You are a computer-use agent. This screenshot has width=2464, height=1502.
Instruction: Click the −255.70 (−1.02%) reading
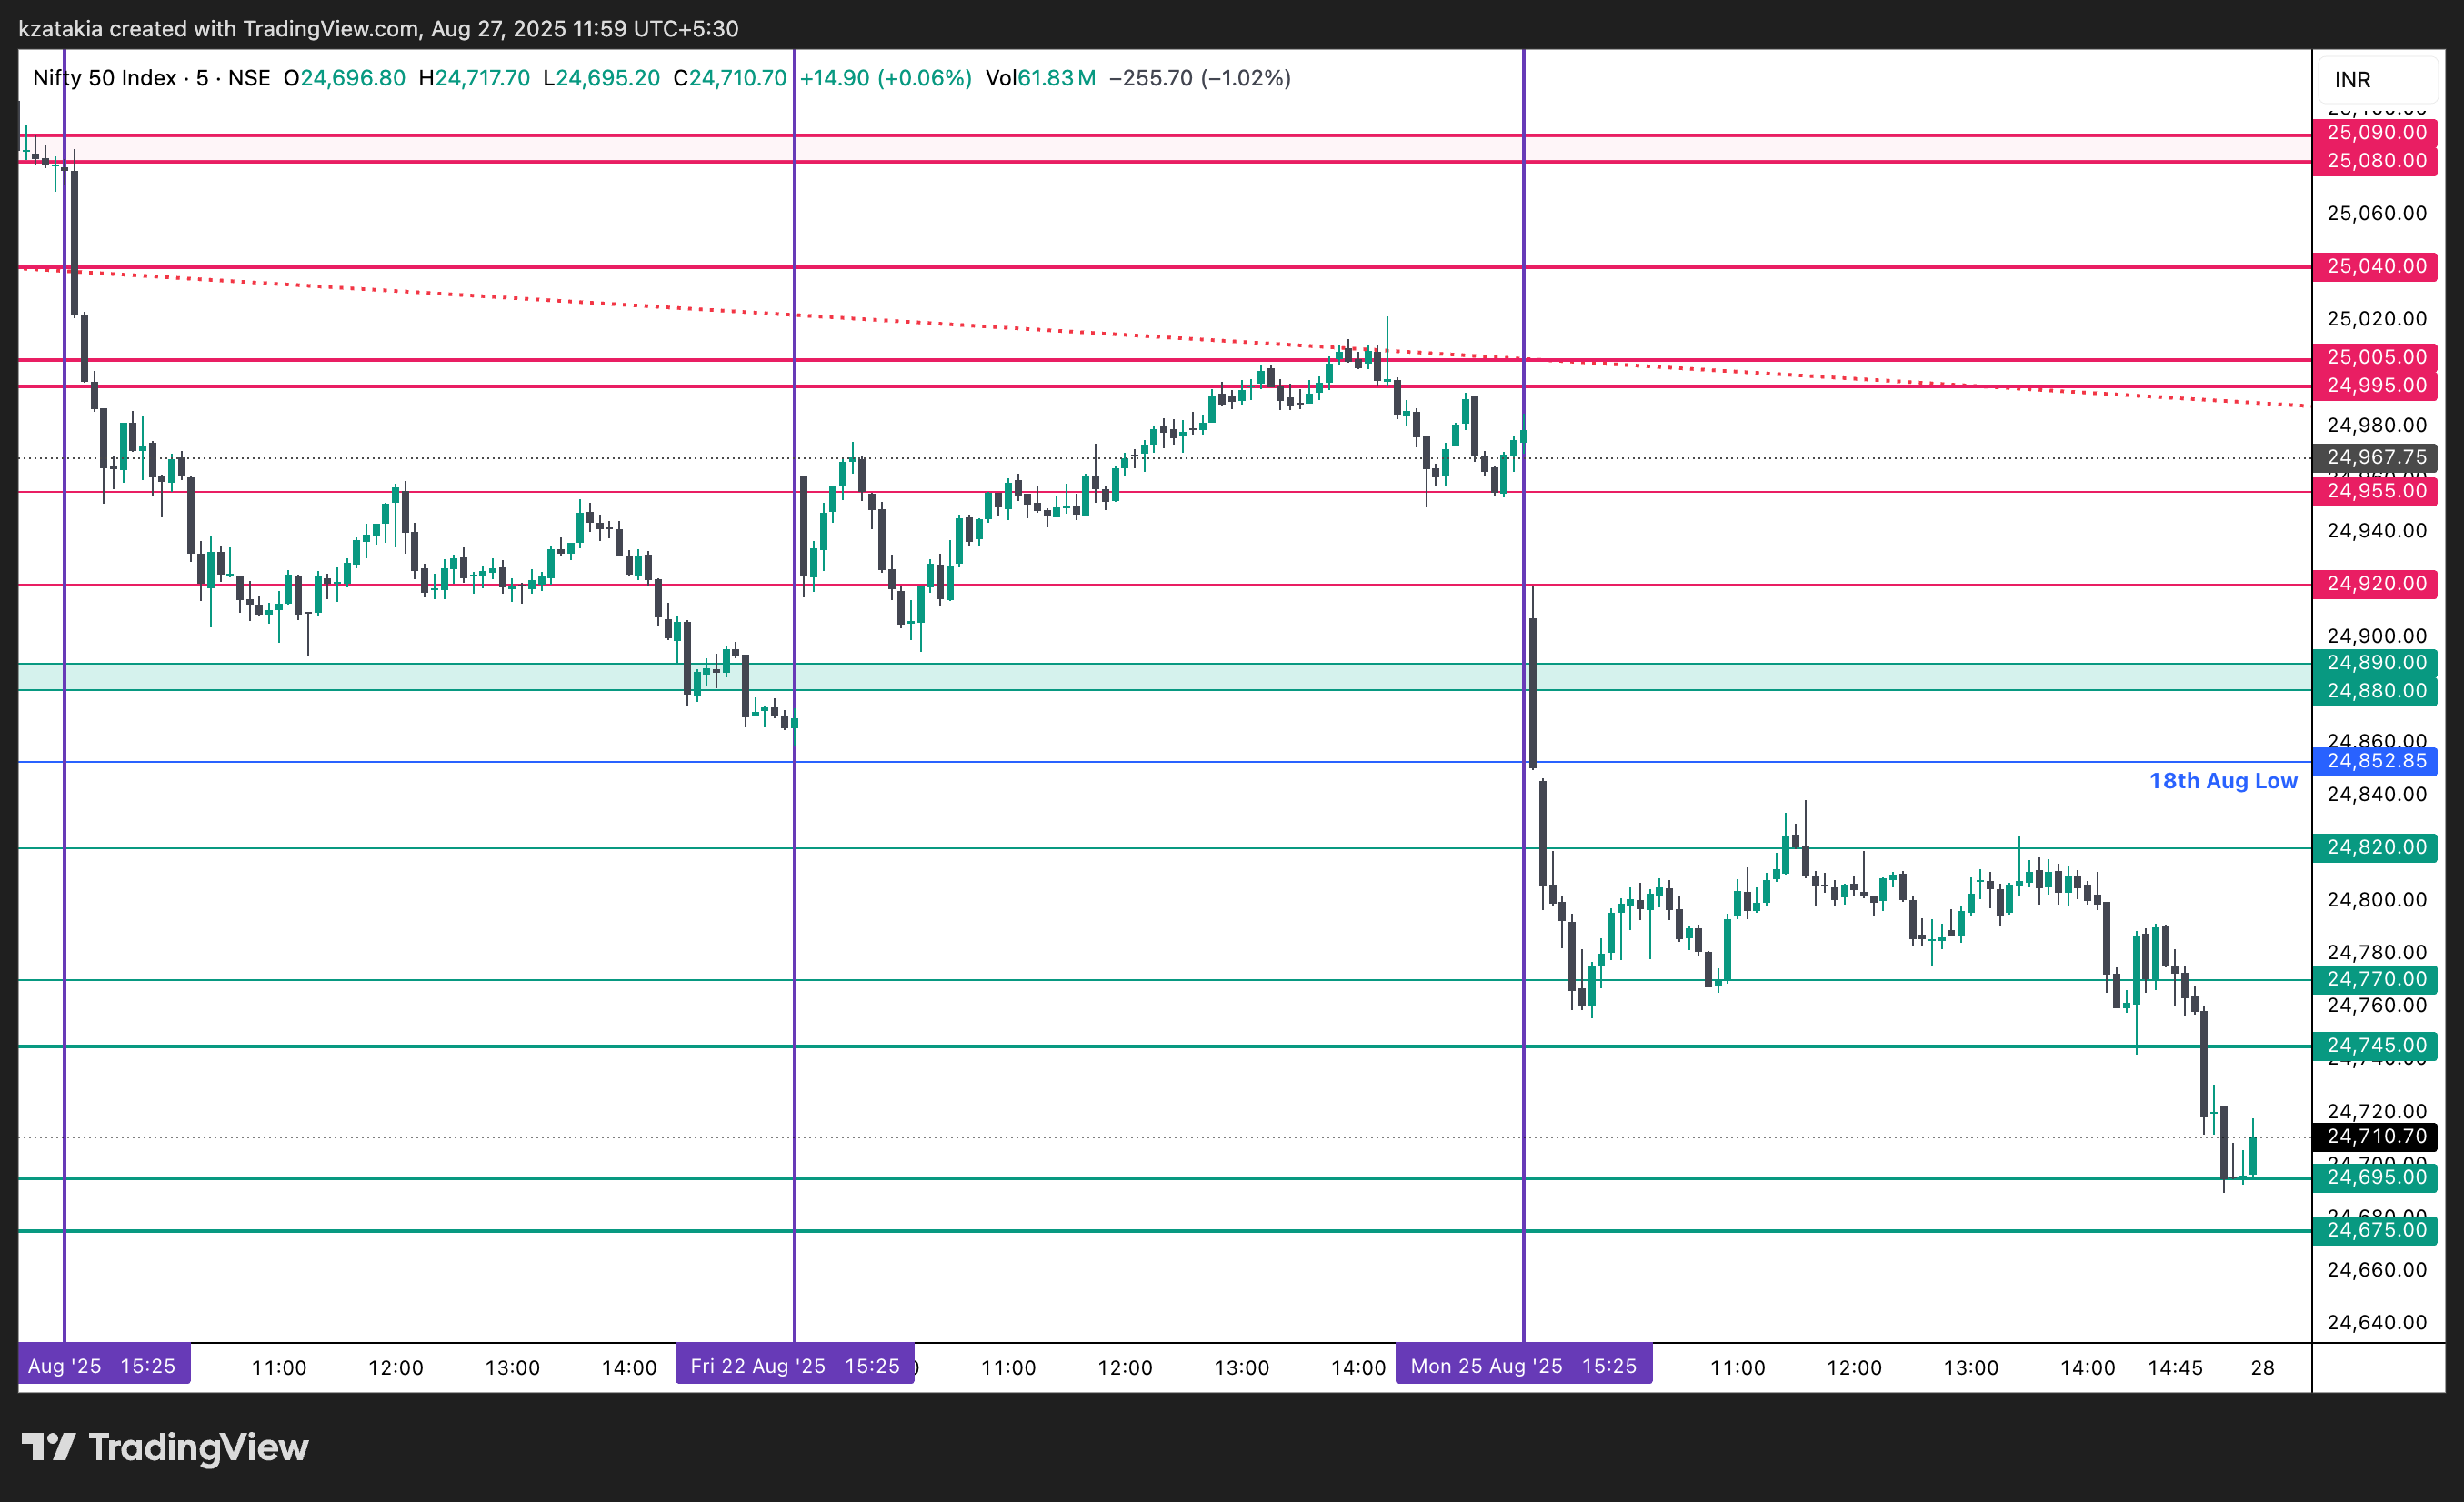1200,78
